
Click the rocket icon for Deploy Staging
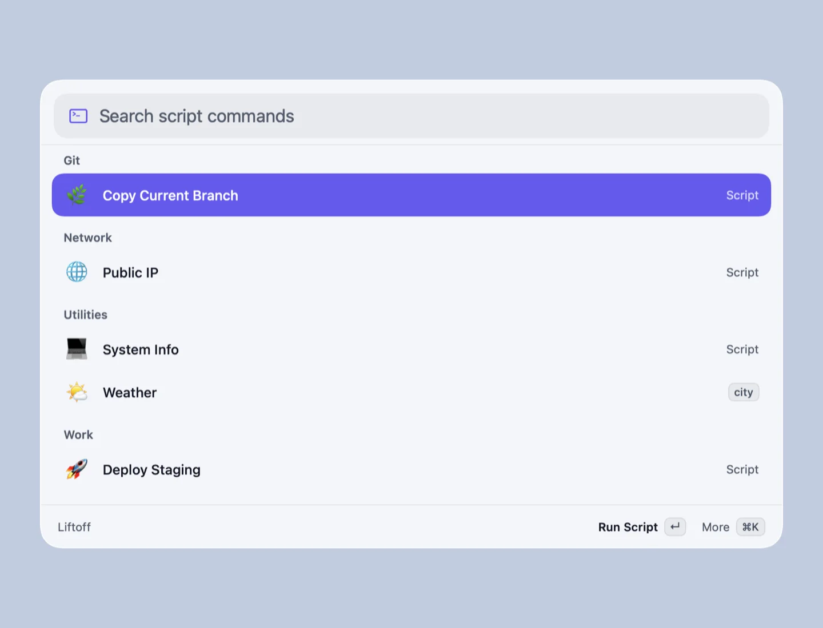point(77,469)
